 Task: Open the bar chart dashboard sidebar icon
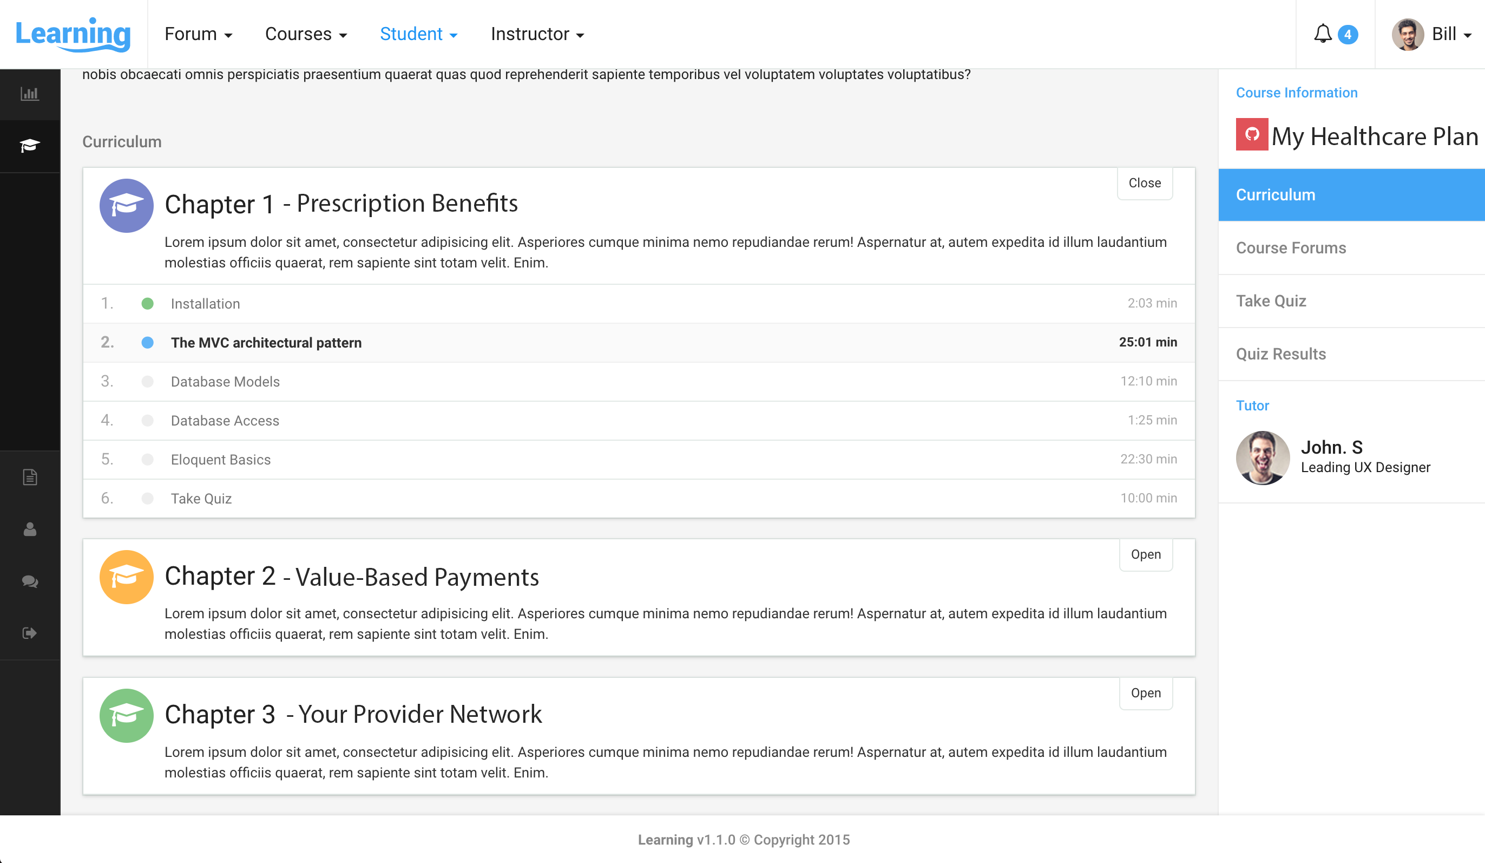tap(29, 94)
